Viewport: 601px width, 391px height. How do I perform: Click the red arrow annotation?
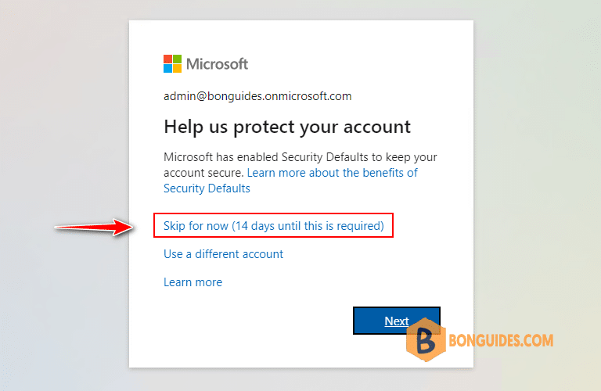(94, 227)
